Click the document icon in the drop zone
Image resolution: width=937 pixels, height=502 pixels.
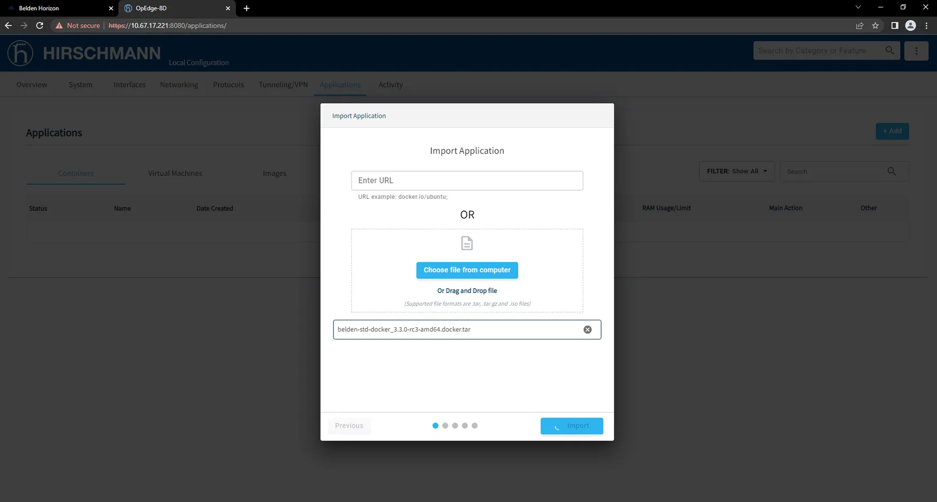point(467,243)
